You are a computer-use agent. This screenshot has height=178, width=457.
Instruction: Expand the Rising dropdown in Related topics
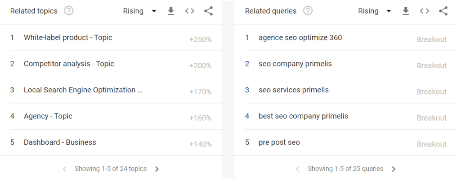[x=139, y=11]
